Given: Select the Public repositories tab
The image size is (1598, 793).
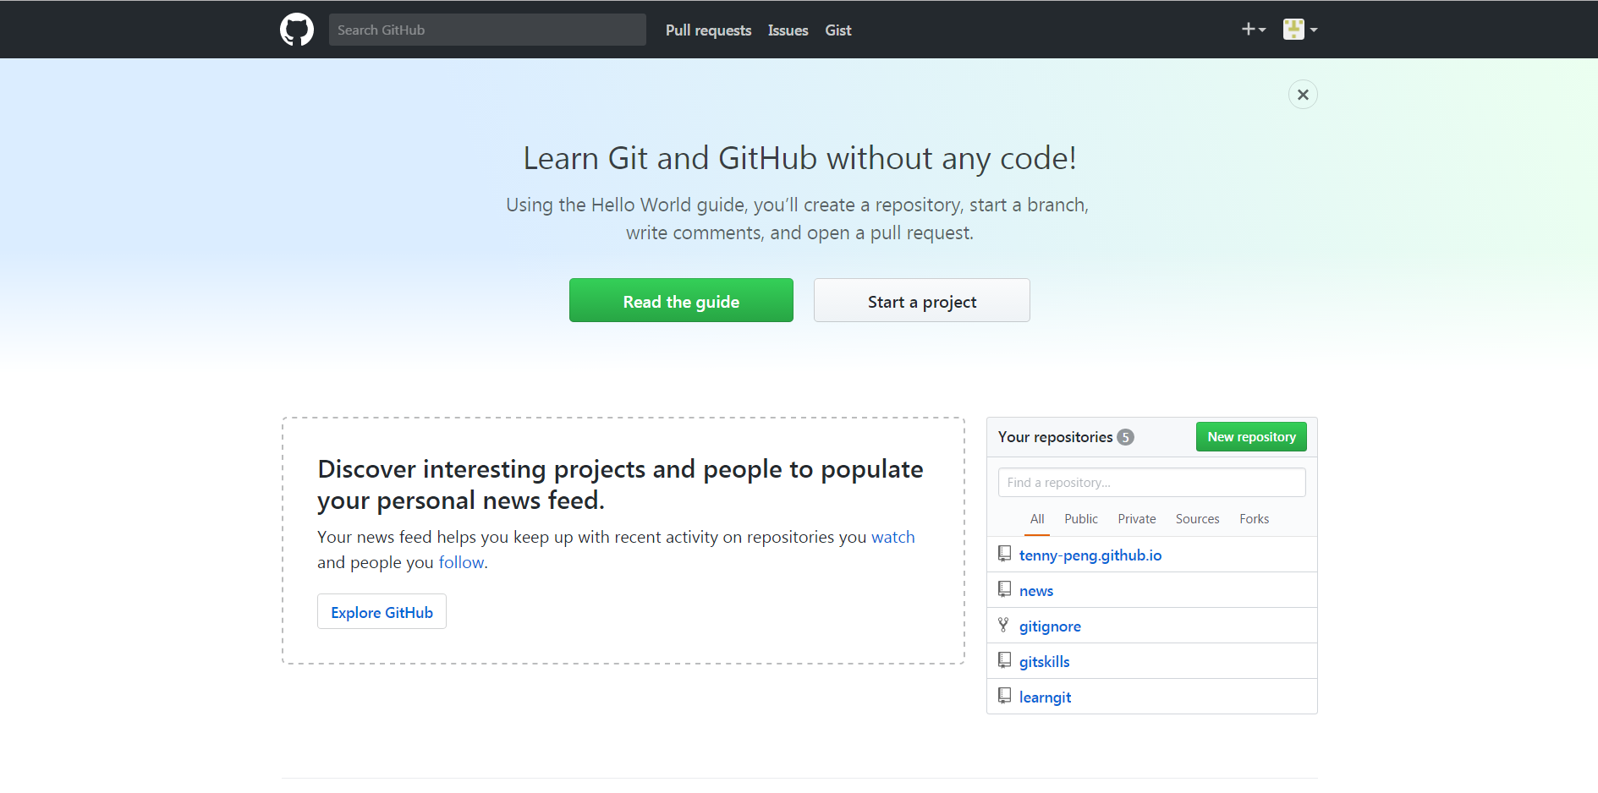Looking at the screenshot, I should pyautogui.click(x=1081, y=519).
